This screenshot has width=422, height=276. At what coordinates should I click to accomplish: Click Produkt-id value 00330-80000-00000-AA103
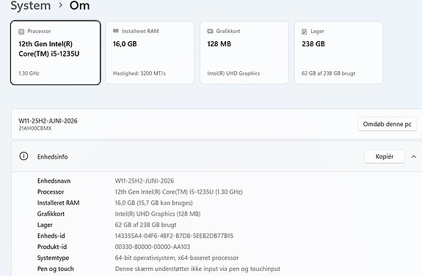coord(153,247)
